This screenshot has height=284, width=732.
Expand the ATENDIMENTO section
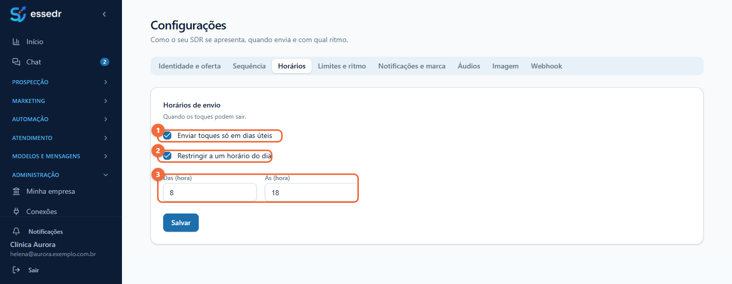61,138
